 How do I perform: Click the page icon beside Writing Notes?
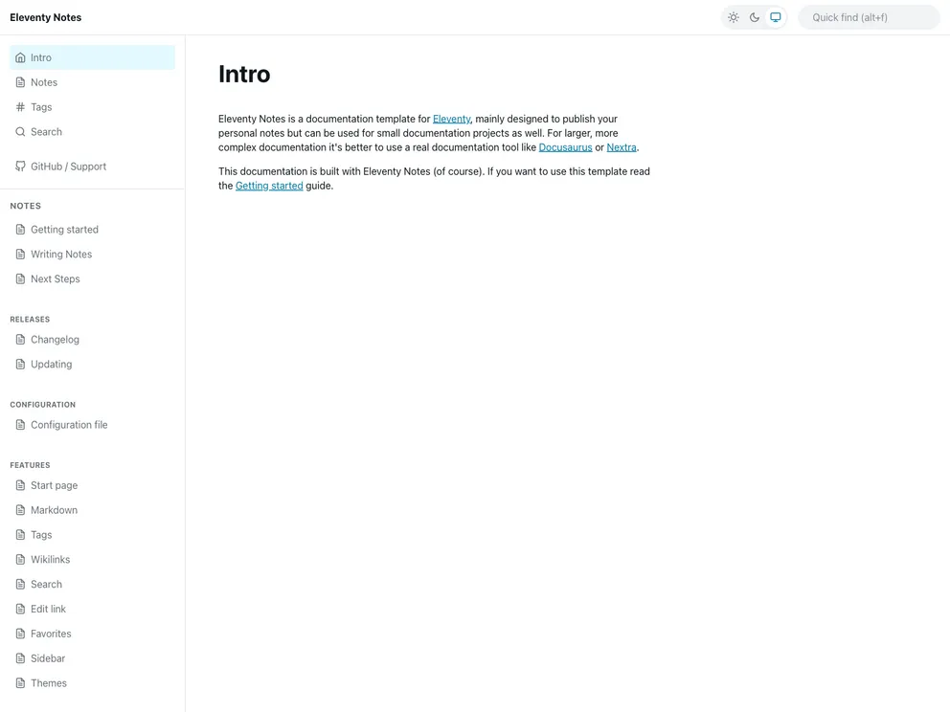click(x=21, y=255)
